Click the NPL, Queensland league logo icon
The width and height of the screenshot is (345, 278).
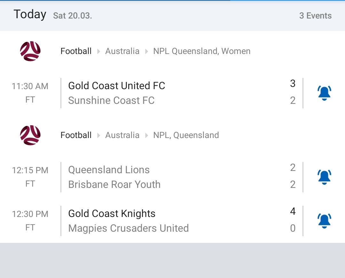[x=30, y=135]
